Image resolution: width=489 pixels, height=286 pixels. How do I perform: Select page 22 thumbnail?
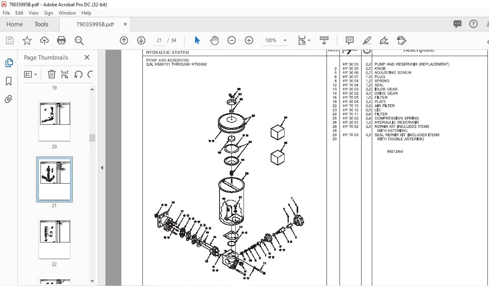click(55, 239)
